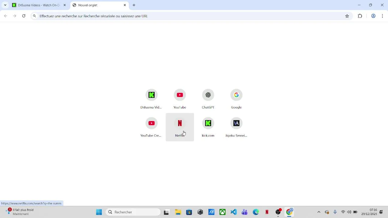388x218 pixels.
Task: Click the Chrome icon on the taskbar
Action: 289,212
